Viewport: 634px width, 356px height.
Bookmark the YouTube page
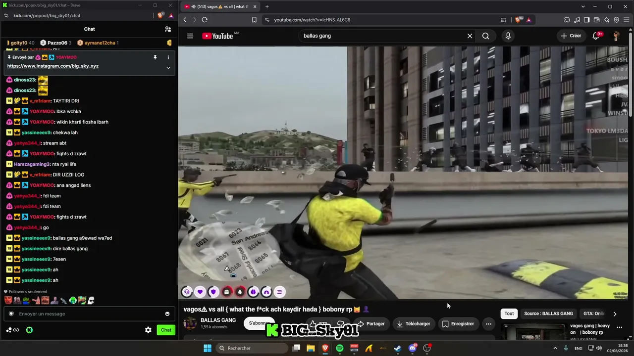(x=254, y=20)
